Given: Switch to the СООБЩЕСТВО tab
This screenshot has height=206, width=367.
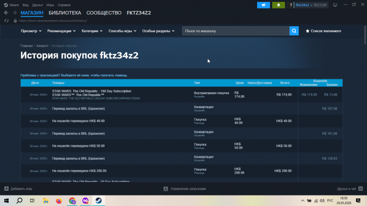Looking at the screenshot, I should tap(104, 13).
